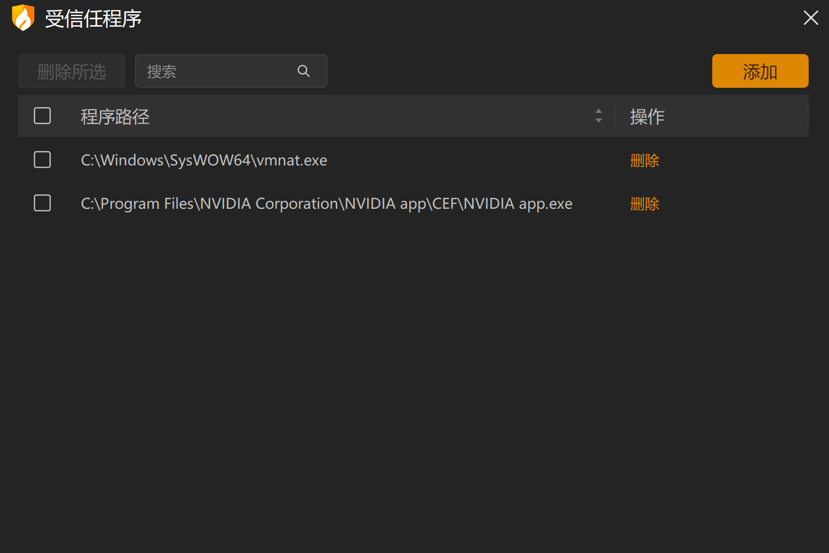
Task: Click empty area below the program list
Action: pos(412,375)
